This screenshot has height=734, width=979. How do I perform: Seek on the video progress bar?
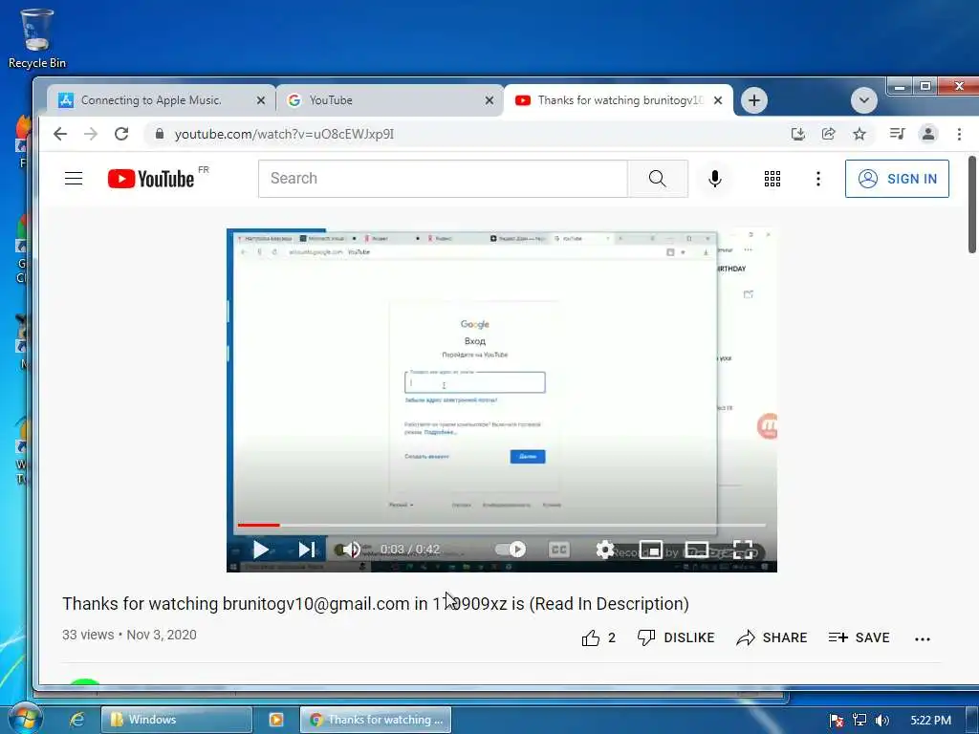[x=501, y=525]
